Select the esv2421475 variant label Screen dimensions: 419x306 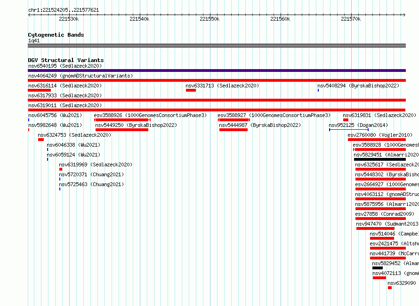395,243
